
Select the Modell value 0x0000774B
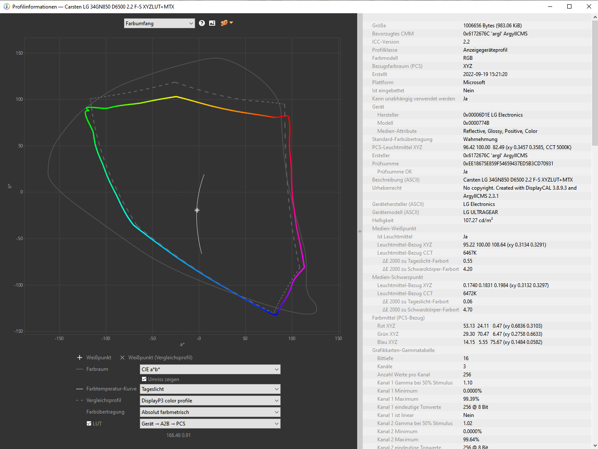pos(476,123)
